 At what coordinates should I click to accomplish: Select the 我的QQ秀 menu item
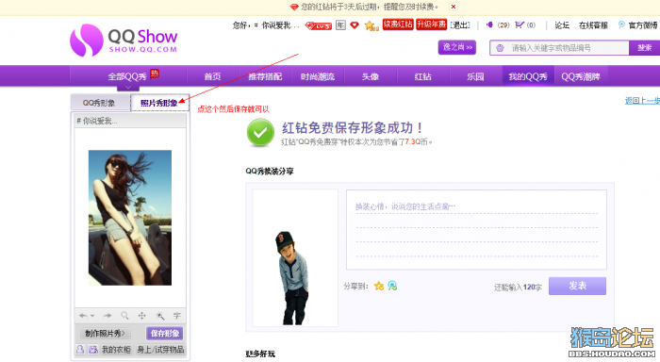point(528,76)
